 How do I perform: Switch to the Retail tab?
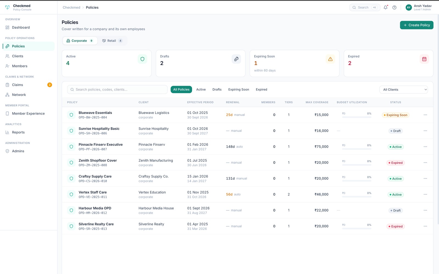[112, 41]
